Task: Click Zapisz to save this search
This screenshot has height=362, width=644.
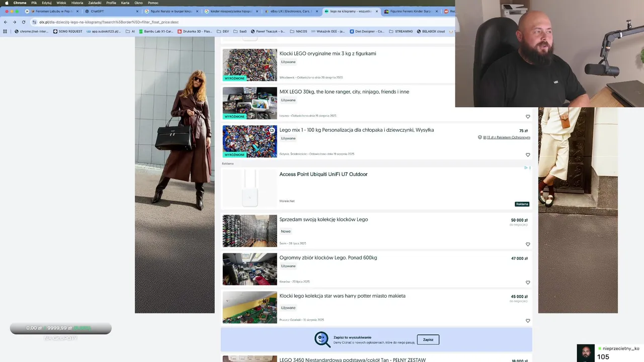Action: tap(428, 339)
